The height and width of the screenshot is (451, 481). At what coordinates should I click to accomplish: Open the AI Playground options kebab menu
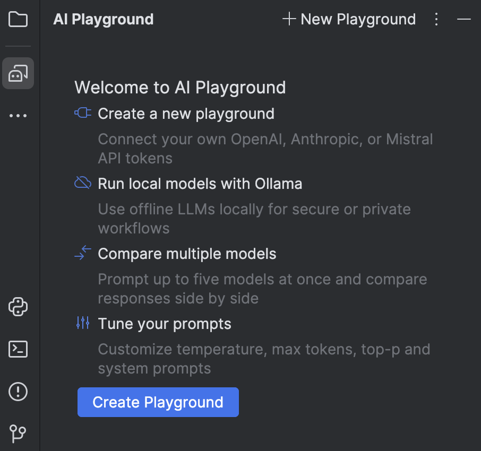[436, 19]
